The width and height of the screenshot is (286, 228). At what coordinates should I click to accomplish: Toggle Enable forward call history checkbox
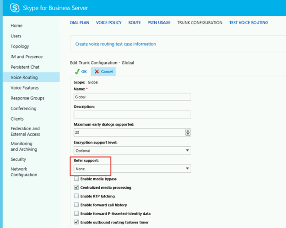click(x=76, y=205)
